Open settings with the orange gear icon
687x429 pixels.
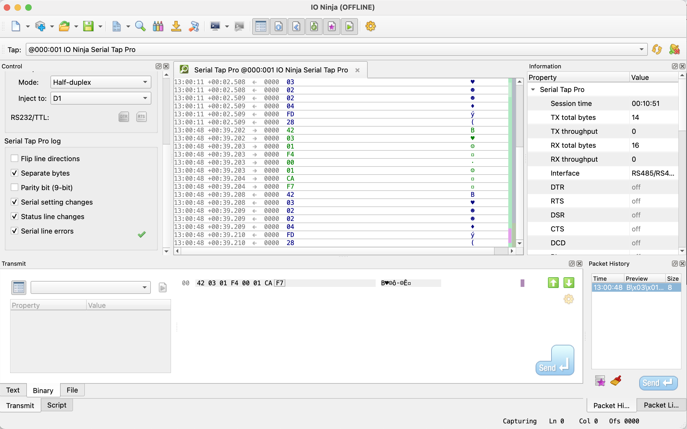point(370,26)
